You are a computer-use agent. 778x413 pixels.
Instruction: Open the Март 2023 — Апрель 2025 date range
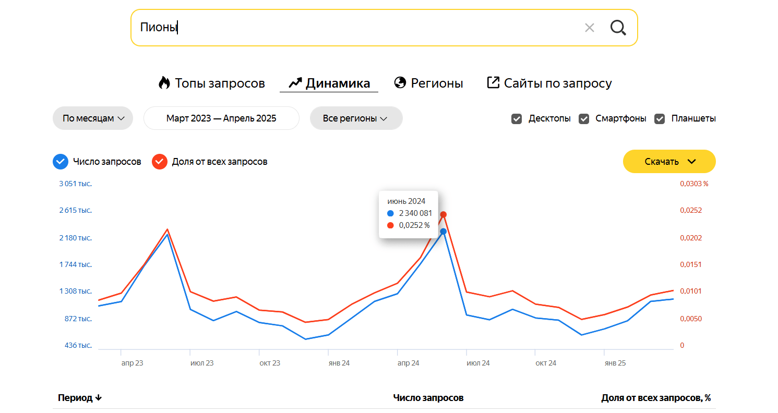[221, 118]
